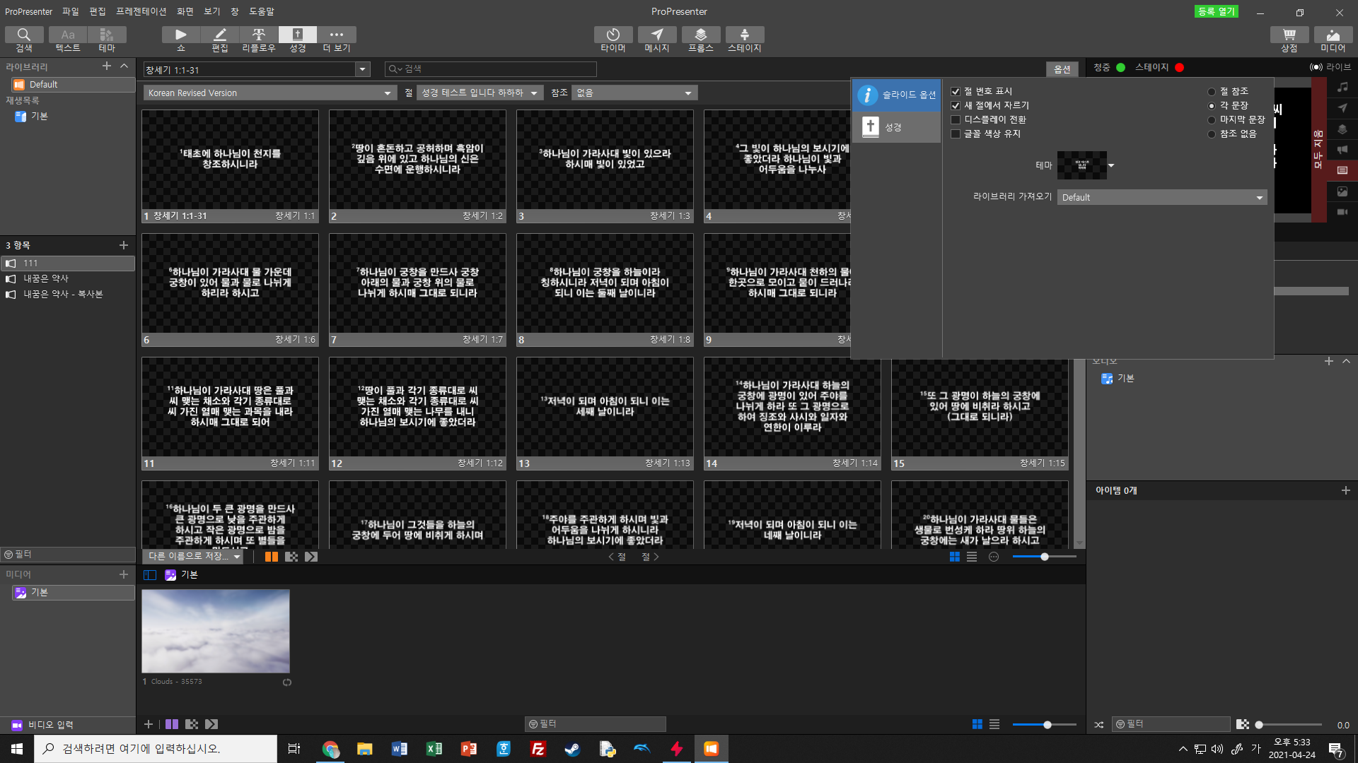Open the 타이머 (Timer) toolbar icon
1358x763 pixels.
pos(613,35)
